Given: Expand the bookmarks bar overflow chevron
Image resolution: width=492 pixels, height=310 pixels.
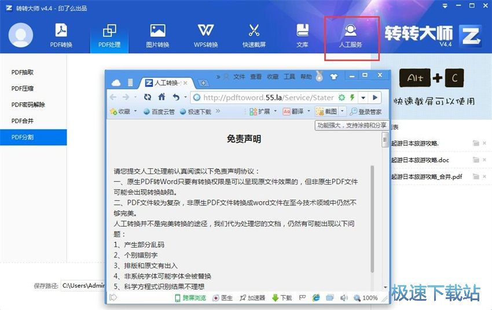Looking at the screenshot, I should coord(218,111).
